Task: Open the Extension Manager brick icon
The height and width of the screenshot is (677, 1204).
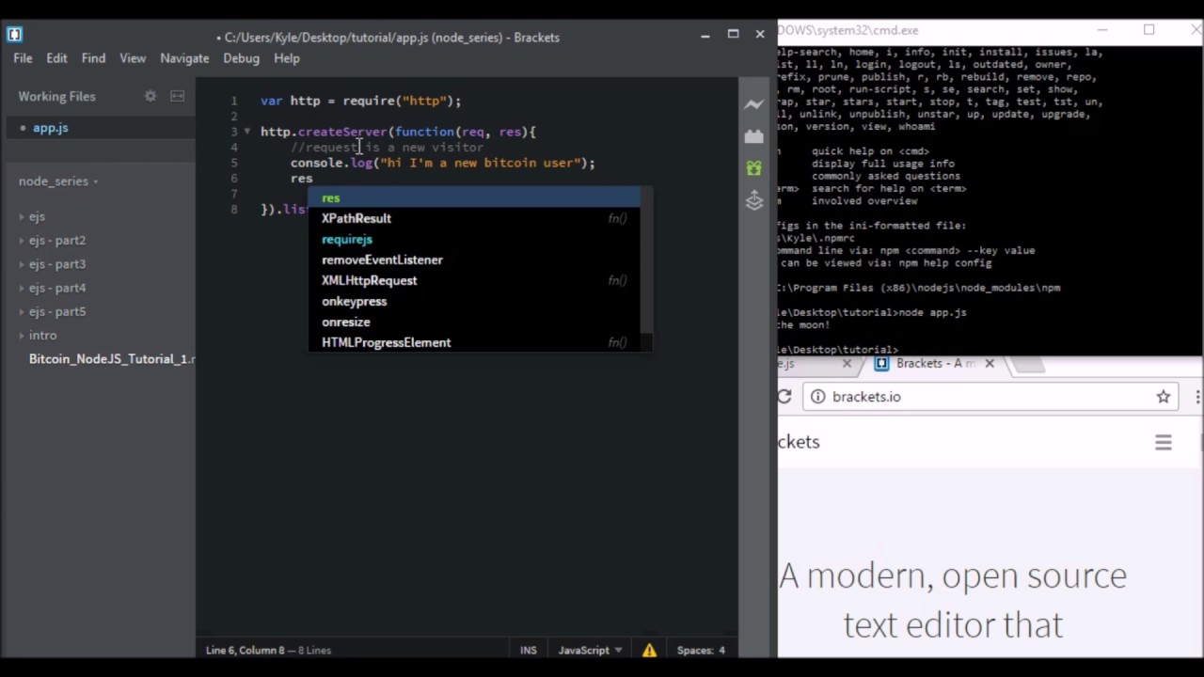Action: tap(754, 136)
